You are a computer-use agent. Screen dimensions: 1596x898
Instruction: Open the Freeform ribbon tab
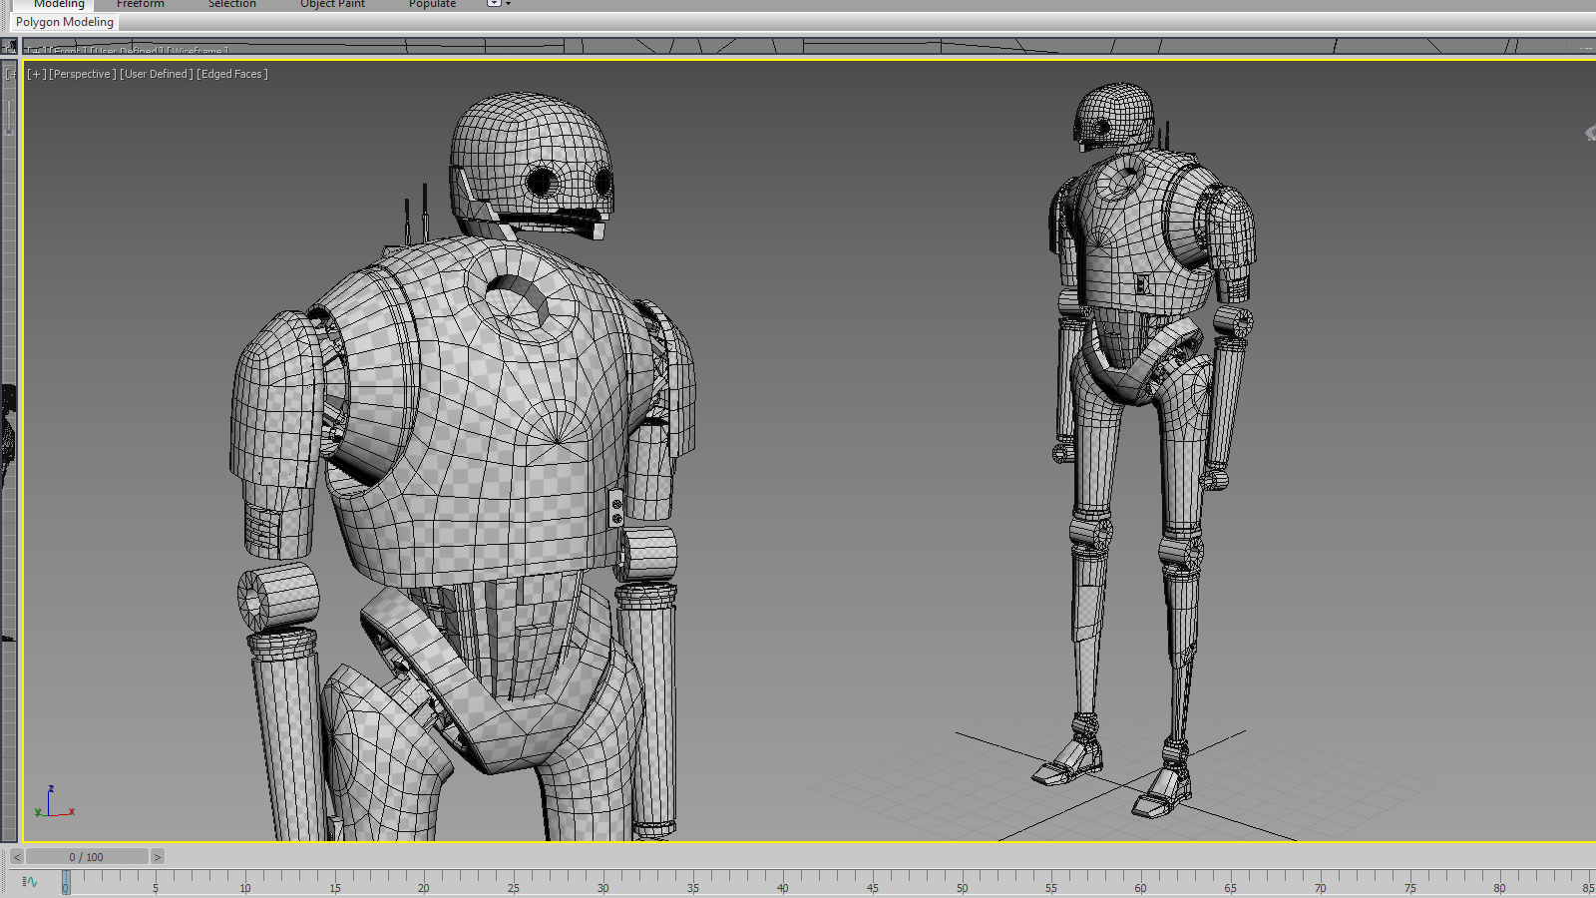(141, 5)
